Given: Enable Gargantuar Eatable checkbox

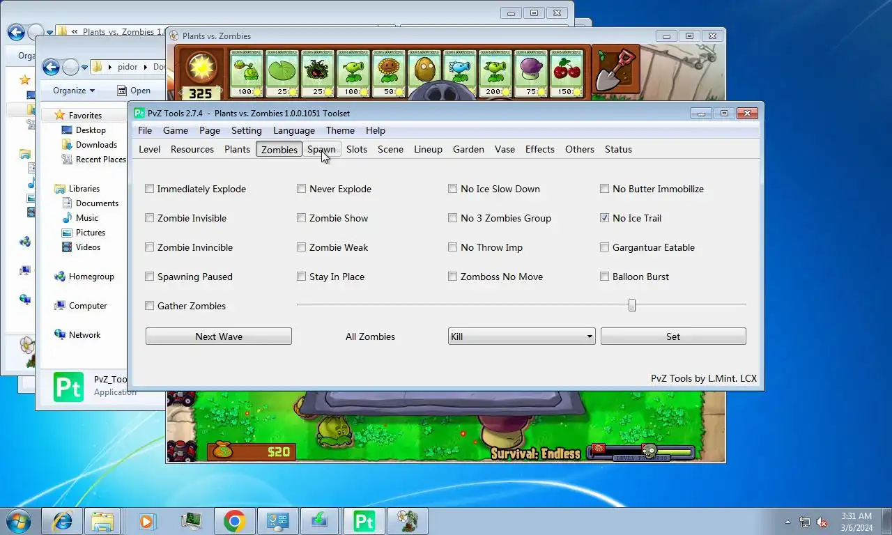Looking at the screenshot, I should coord(605,247).
